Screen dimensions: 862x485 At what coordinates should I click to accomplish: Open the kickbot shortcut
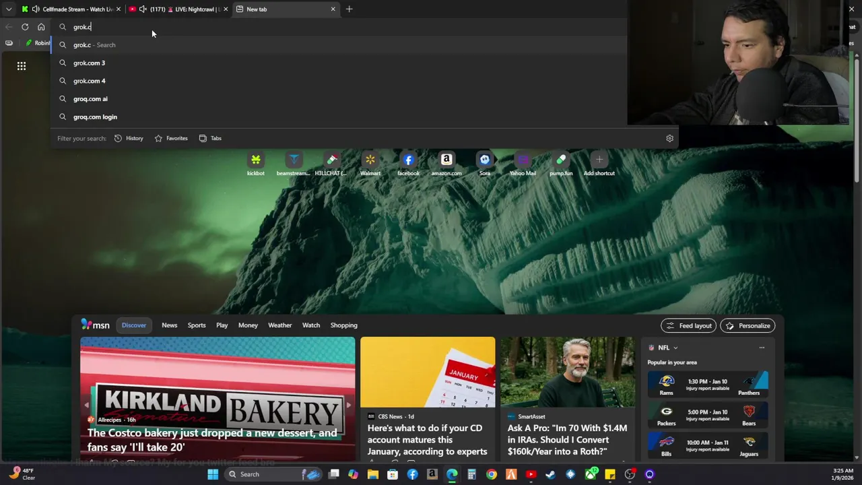pos(256,164)
